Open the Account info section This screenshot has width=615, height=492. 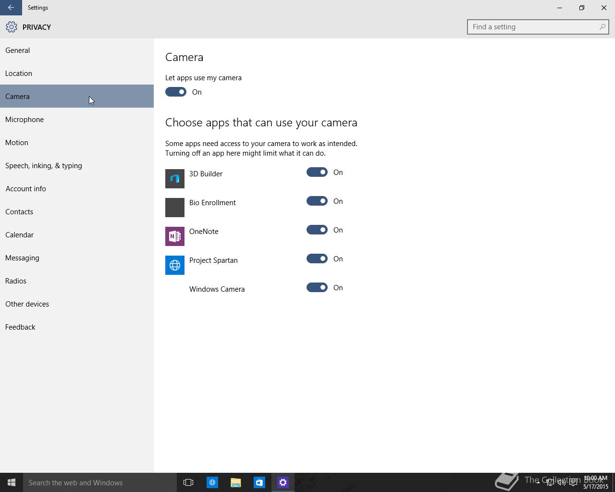pos(77,188)
